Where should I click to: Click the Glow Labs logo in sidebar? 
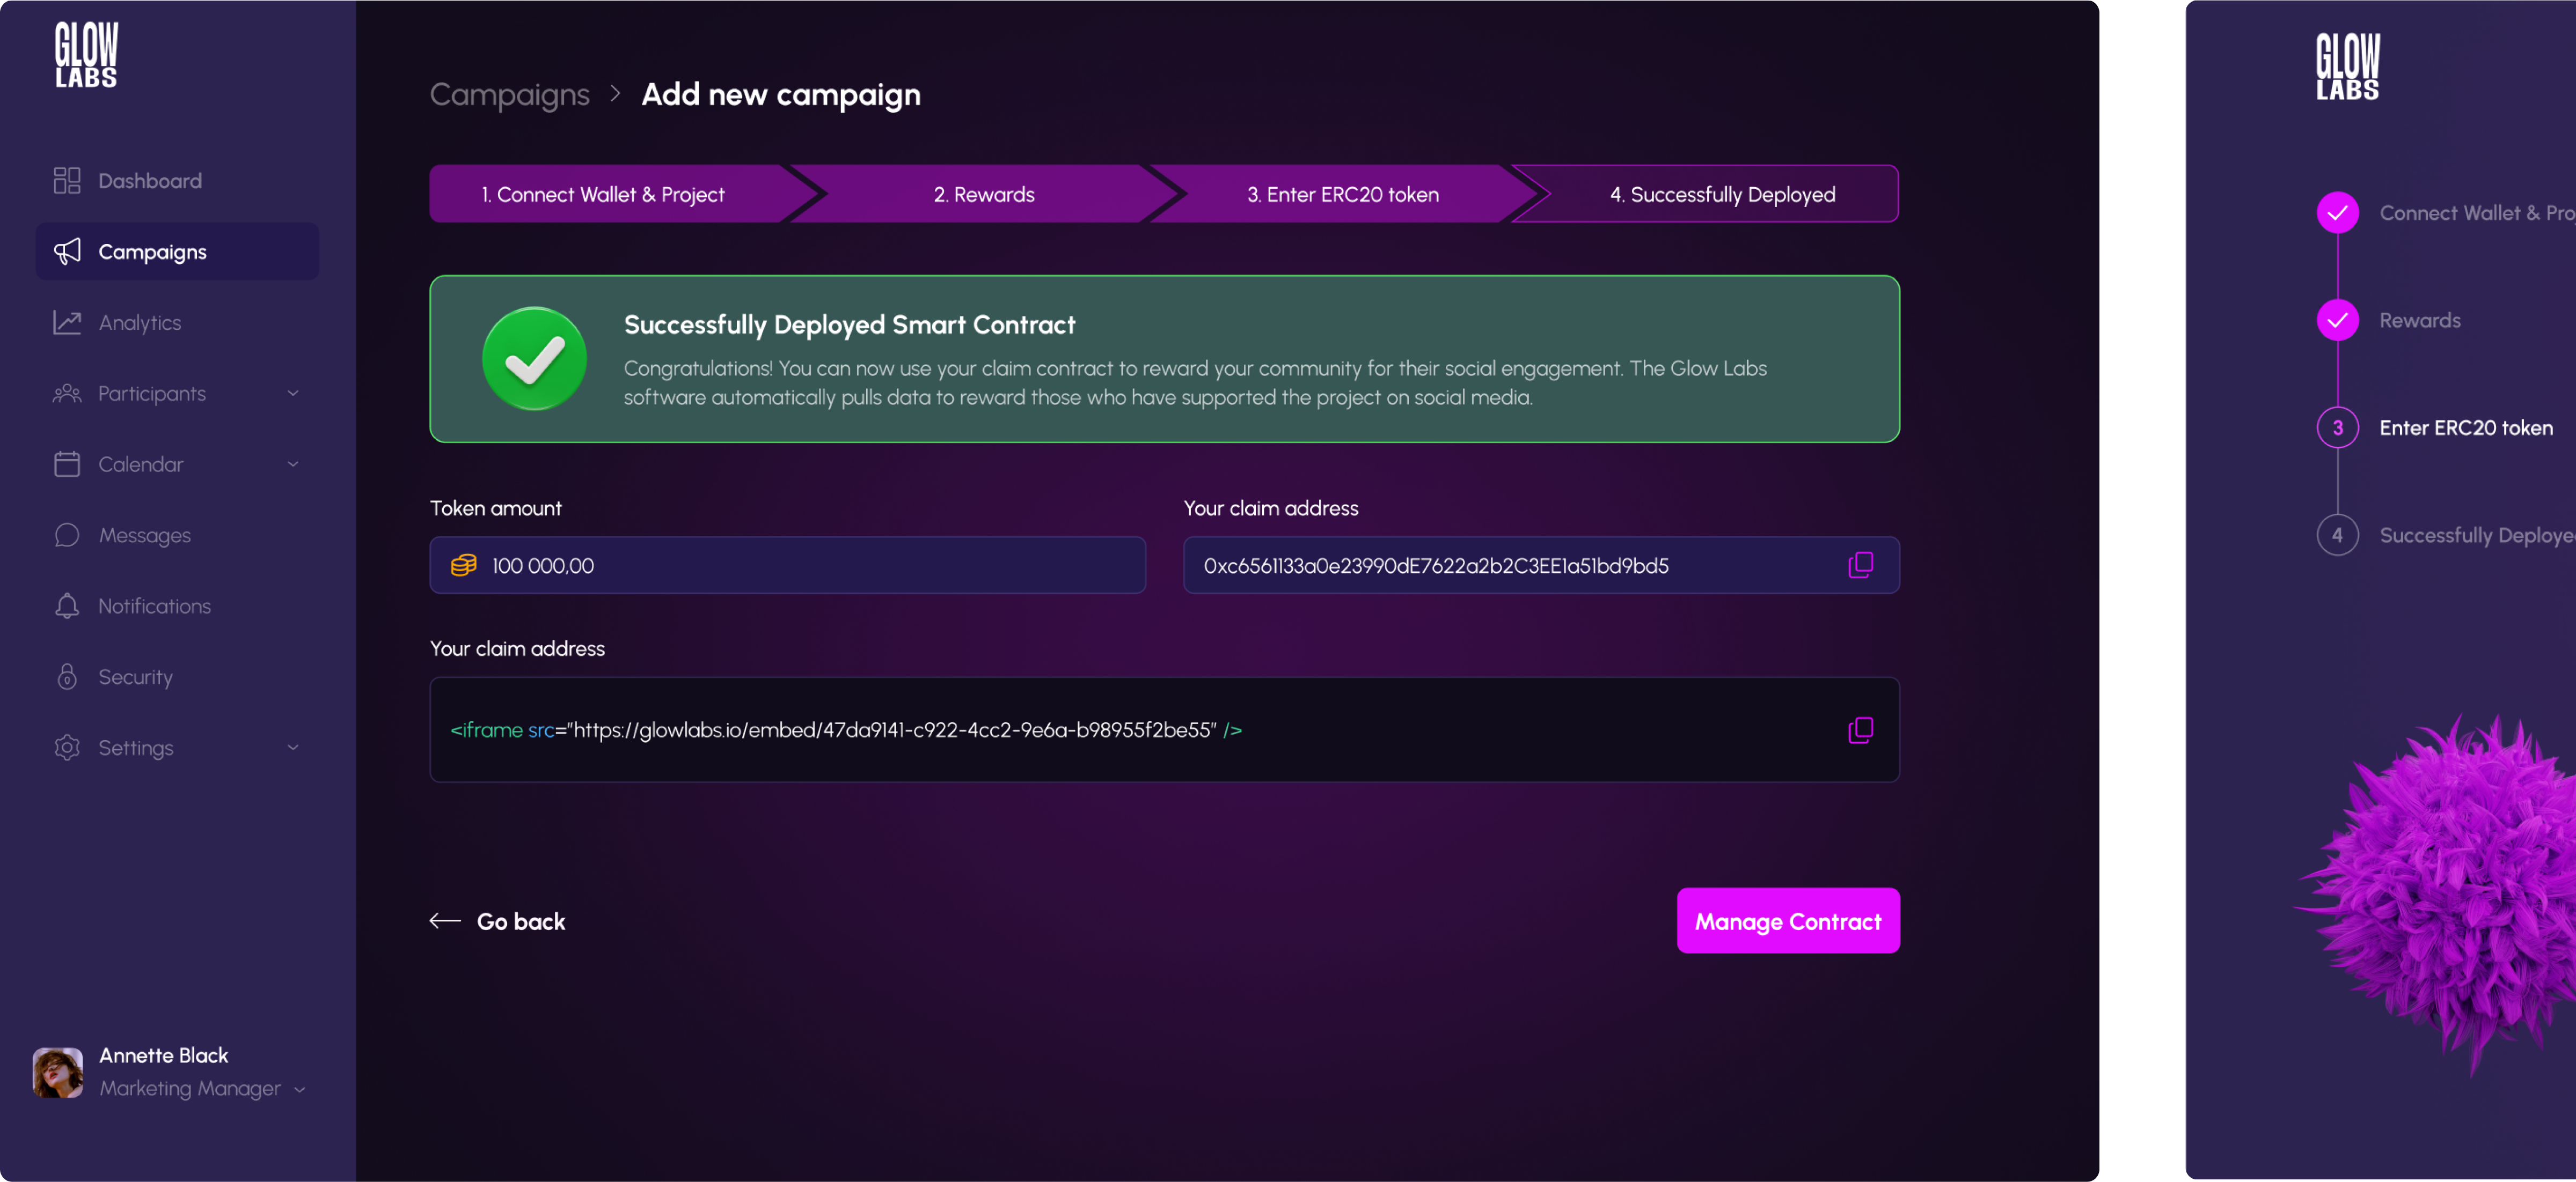86,56
